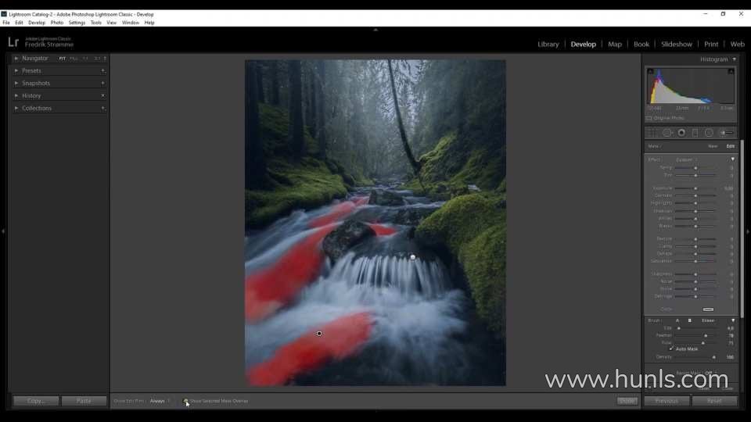Click the unselected brush pin on the rock
The height and width of the screenshot is (422, 751).
tap(413, 257)
